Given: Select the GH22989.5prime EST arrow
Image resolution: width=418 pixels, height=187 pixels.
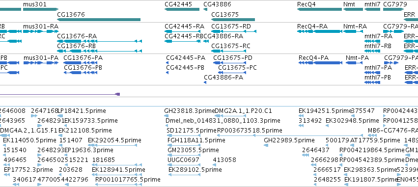Looking at the screenshot, I should (x=266, y=145).
